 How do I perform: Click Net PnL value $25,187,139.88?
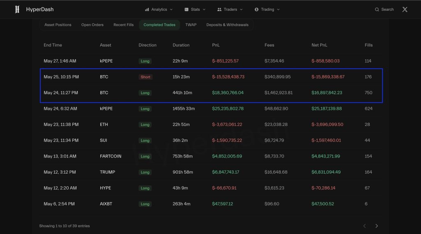[x=326, y=109]
